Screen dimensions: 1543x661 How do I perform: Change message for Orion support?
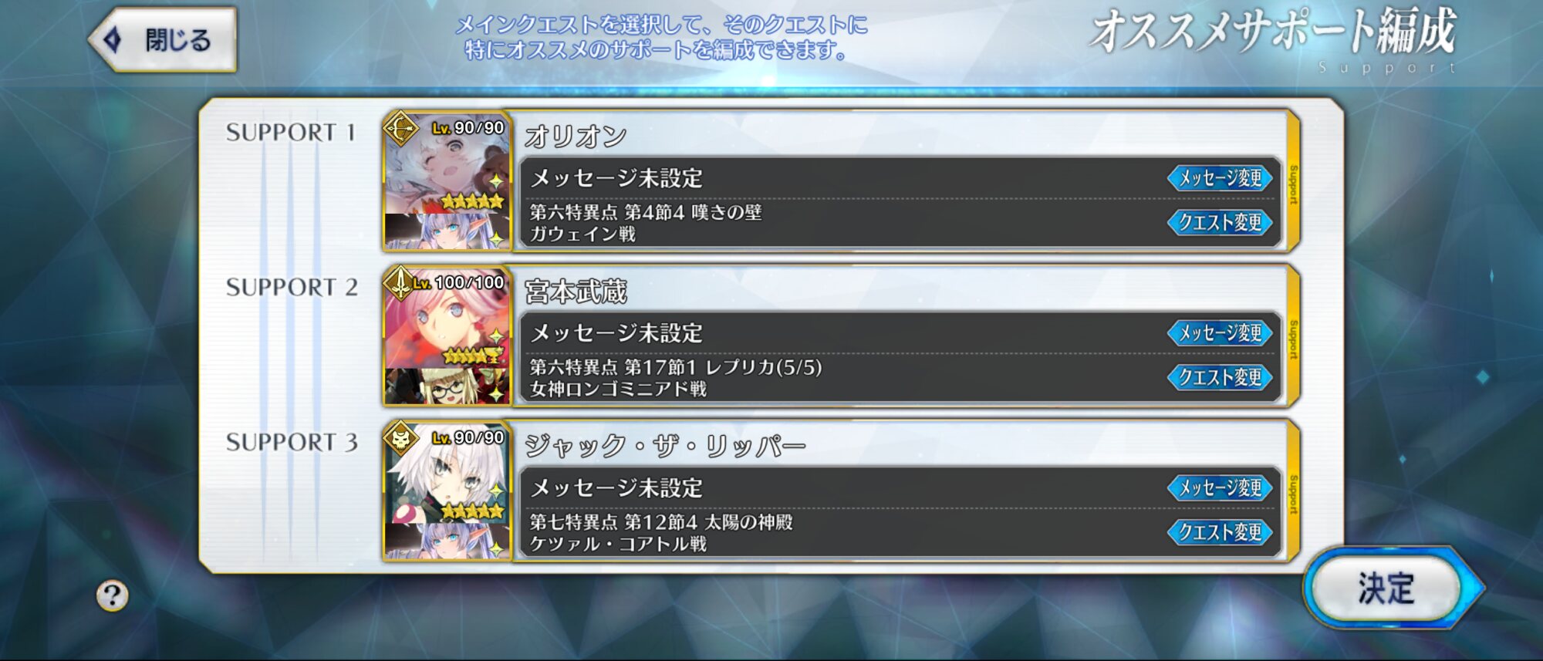click(x=1220, y=178)
